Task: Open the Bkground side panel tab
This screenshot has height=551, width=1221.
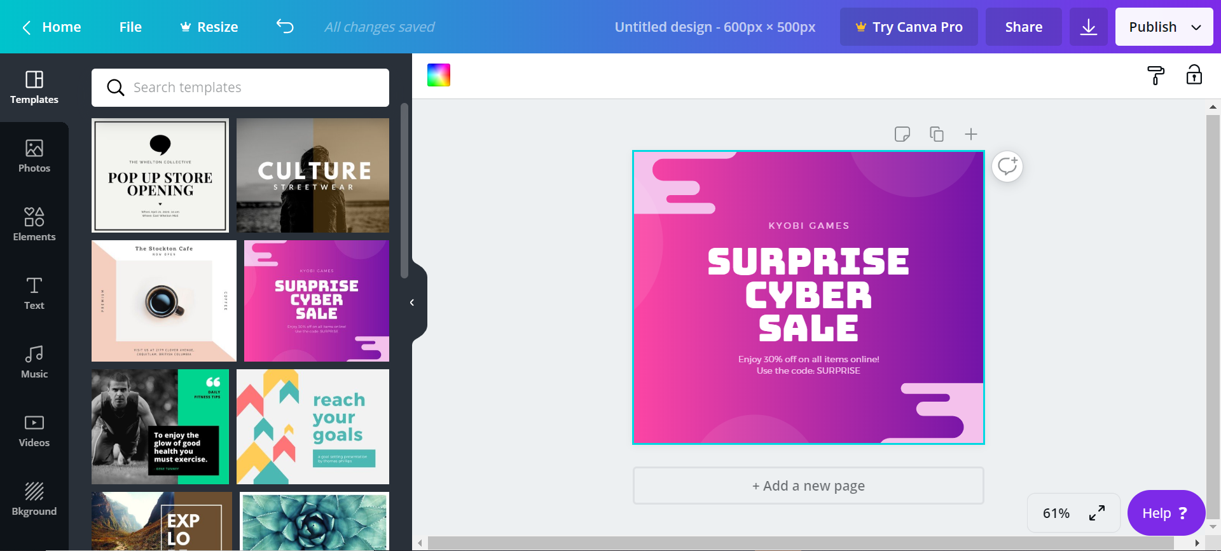Action: [x=34, y=500]
